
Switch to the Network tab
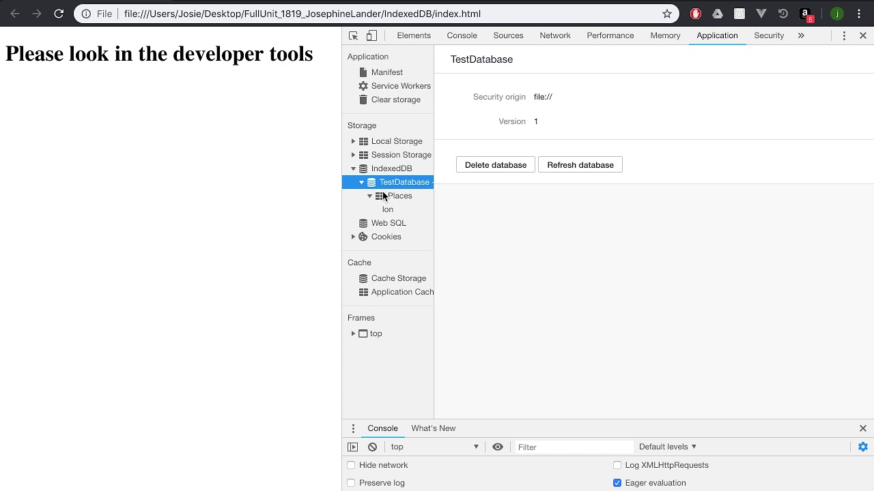(554, 35)
